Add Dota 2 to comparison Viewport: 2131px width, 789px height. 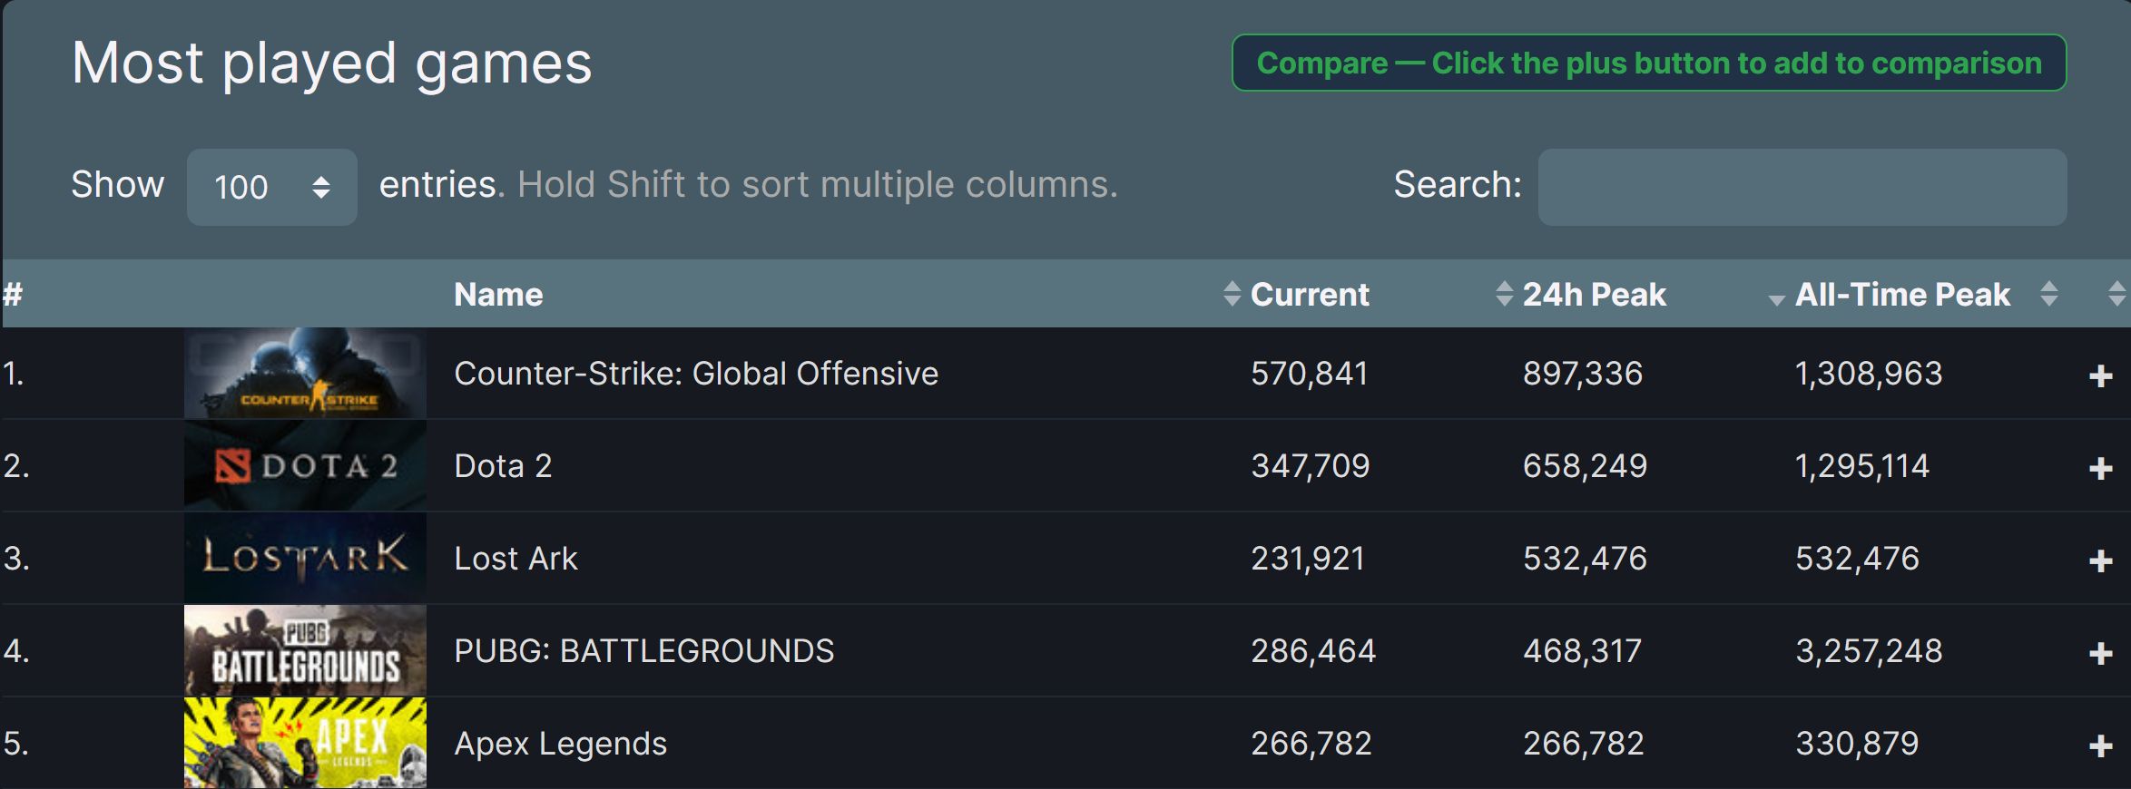coord(2100,468)
